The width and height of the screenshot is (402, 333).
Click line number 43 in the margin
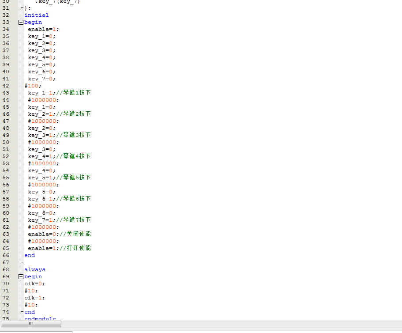tap(6, 93)
